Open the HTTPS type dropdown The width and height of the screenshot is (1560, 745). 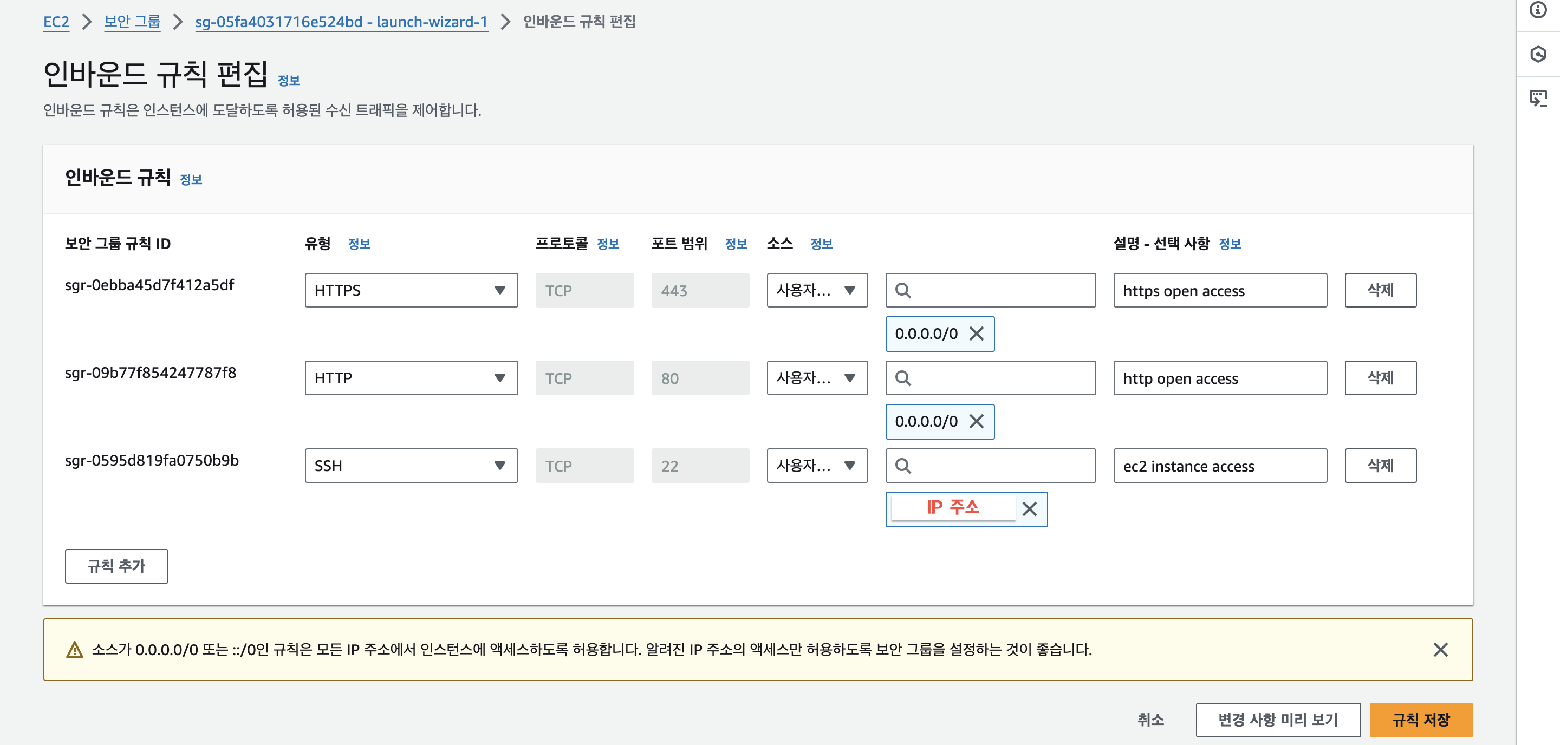[411, 290]
